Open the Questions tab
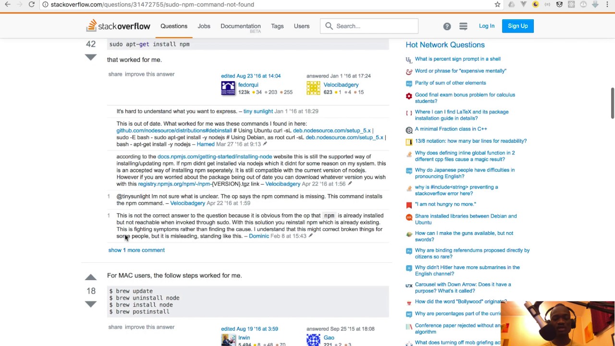Viewport: 615px width, 346px height. tap(174, 26)
